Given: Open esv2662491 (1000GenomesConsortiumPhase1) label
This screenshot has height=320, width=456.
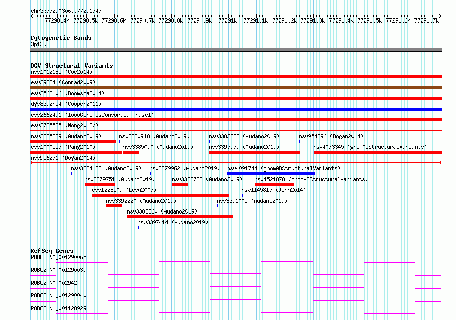Looking at the screenshot, I should pos(92,115).
